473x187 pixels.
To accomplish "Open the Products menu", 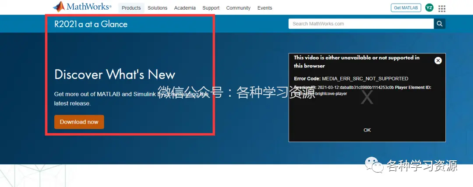I will click(131, 8).
